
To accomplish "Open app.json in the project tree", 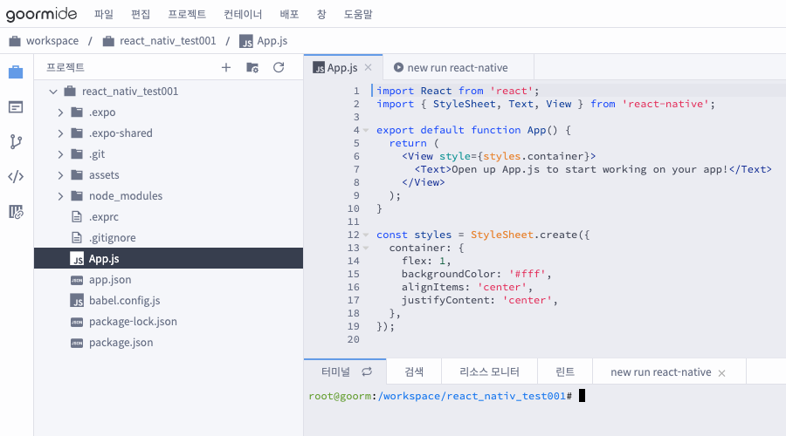I will coord(169,280).
